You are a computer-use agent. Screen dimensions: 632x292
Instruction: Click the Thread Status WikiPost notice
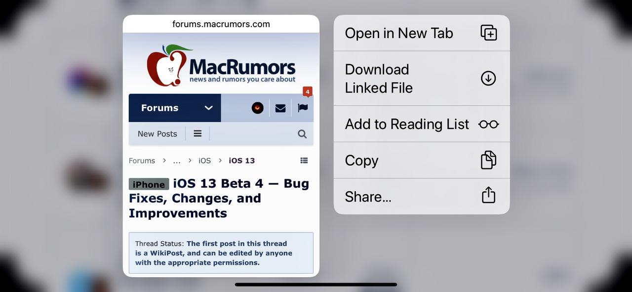click(221, 253)
